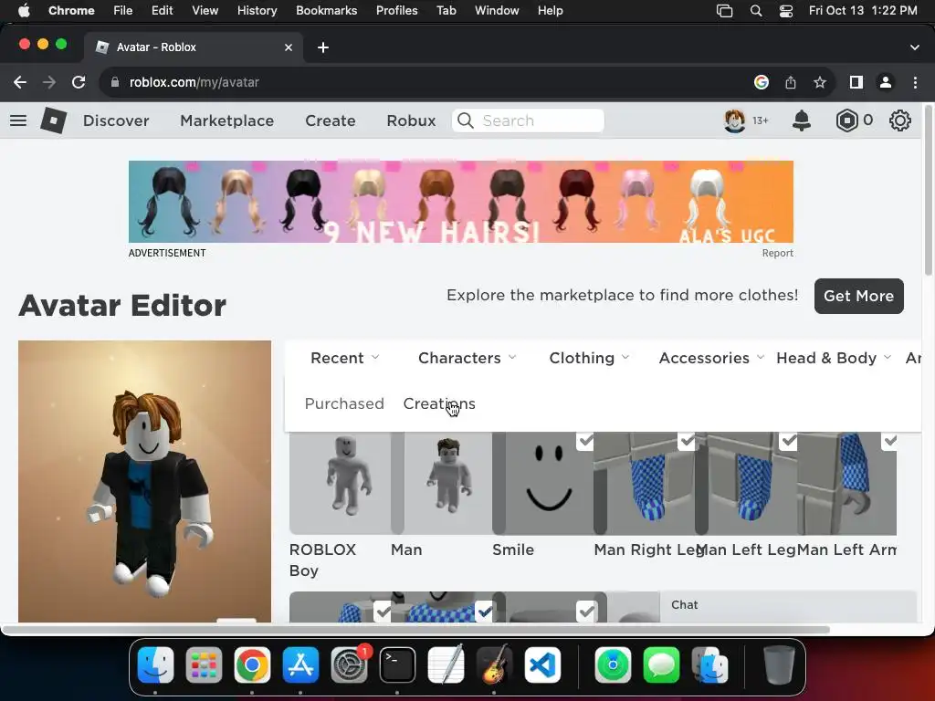Expand the Head & Body dropdown
This screenshot has height=701, width=935.
coord(834,358)
